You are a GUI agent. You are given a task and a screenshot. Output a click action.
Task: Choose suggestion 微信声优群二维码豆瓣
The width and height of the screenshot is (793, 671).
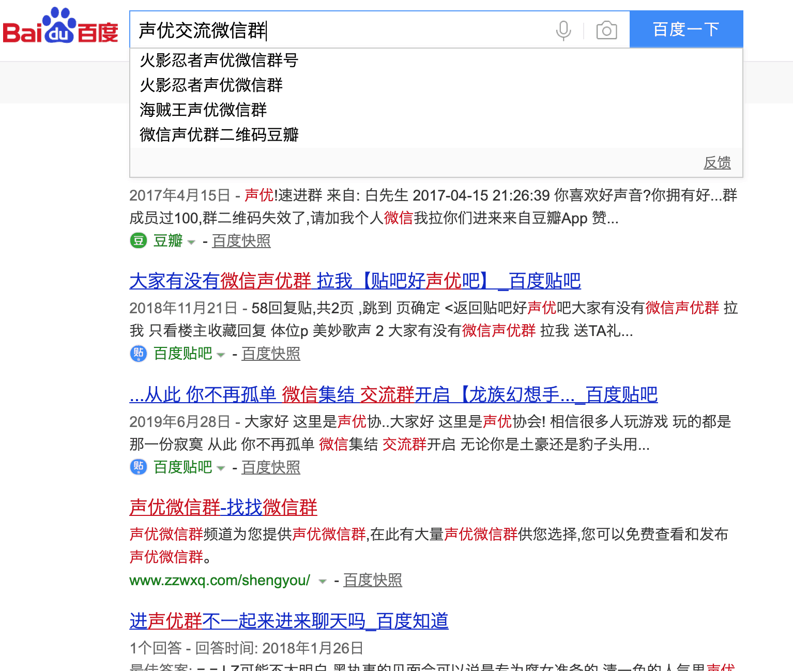point(436,134)
